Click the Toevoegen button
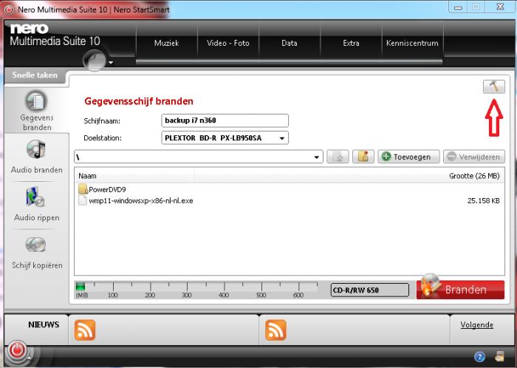Image resolution: width=517 pixels, height=368 pixels. point(408,157)
